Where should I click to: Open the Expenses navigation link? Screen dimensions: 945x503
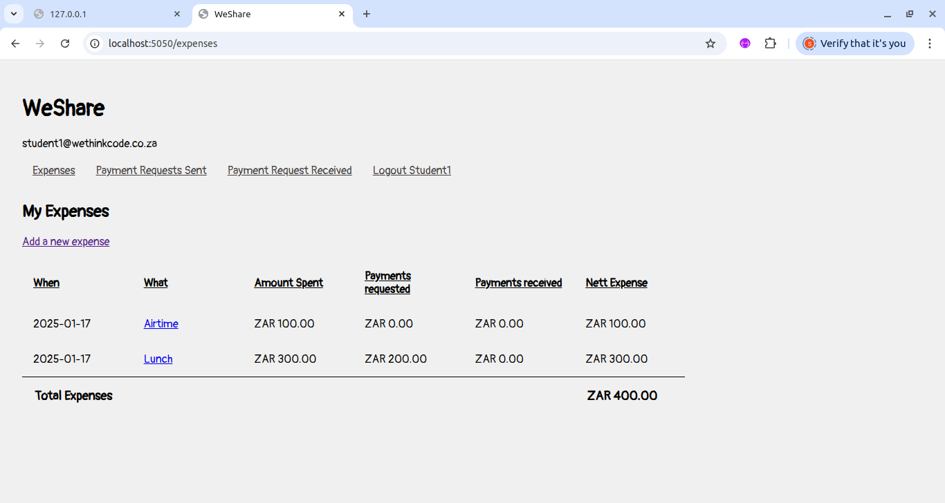(x=53, y=170)
